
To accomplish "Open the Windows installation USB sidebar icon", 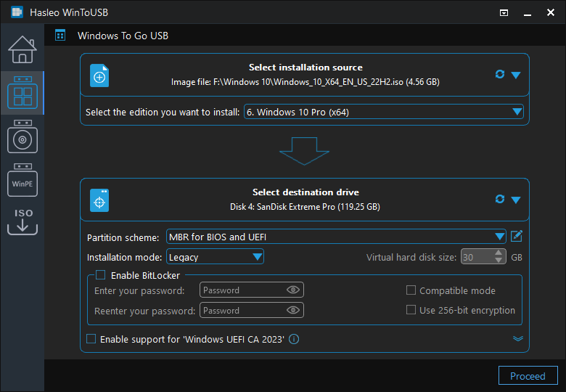I will (22, 136).
